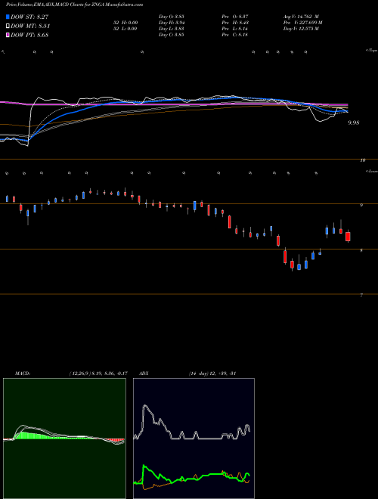Click the last red candlestick on right
Image resolution: width=378 pixels, height=499 pixels.
pos(348,237)
